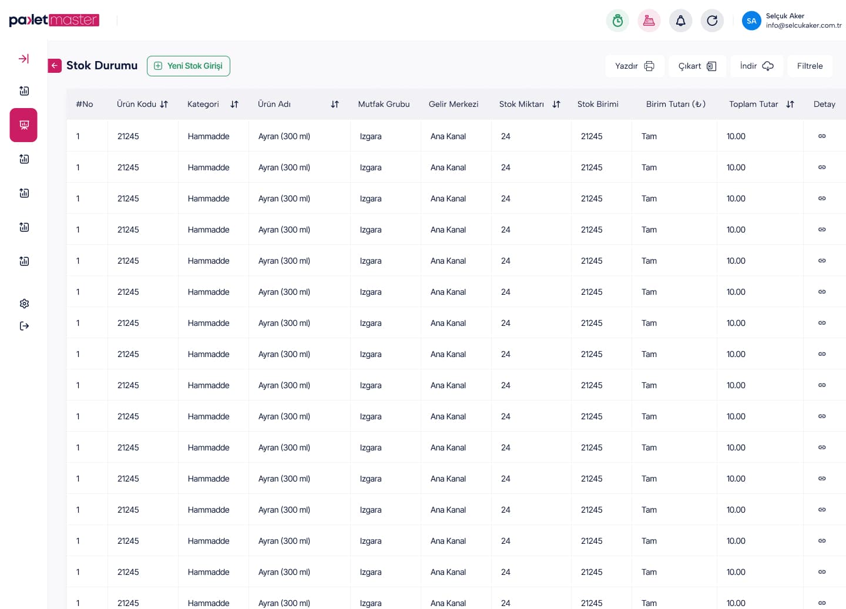Sort by Toplam Tutar column

[790, 104]
